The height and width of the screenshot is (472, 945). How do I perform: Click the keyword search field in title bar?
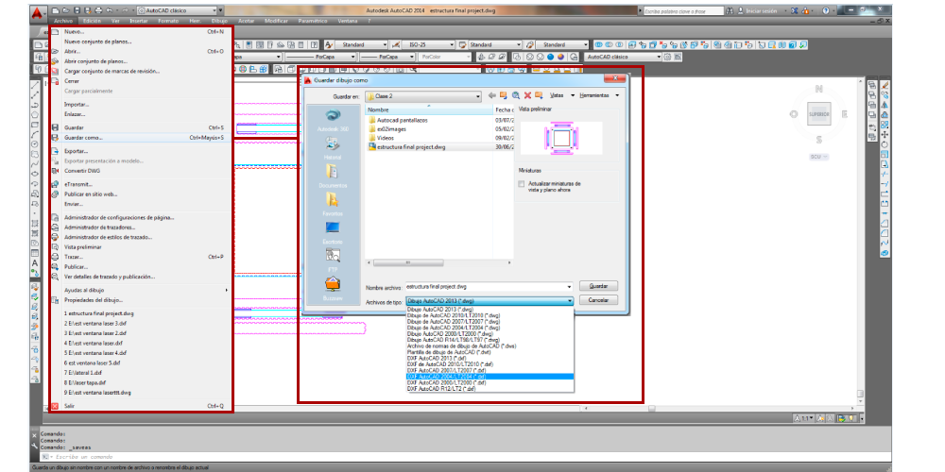point(683,10)
